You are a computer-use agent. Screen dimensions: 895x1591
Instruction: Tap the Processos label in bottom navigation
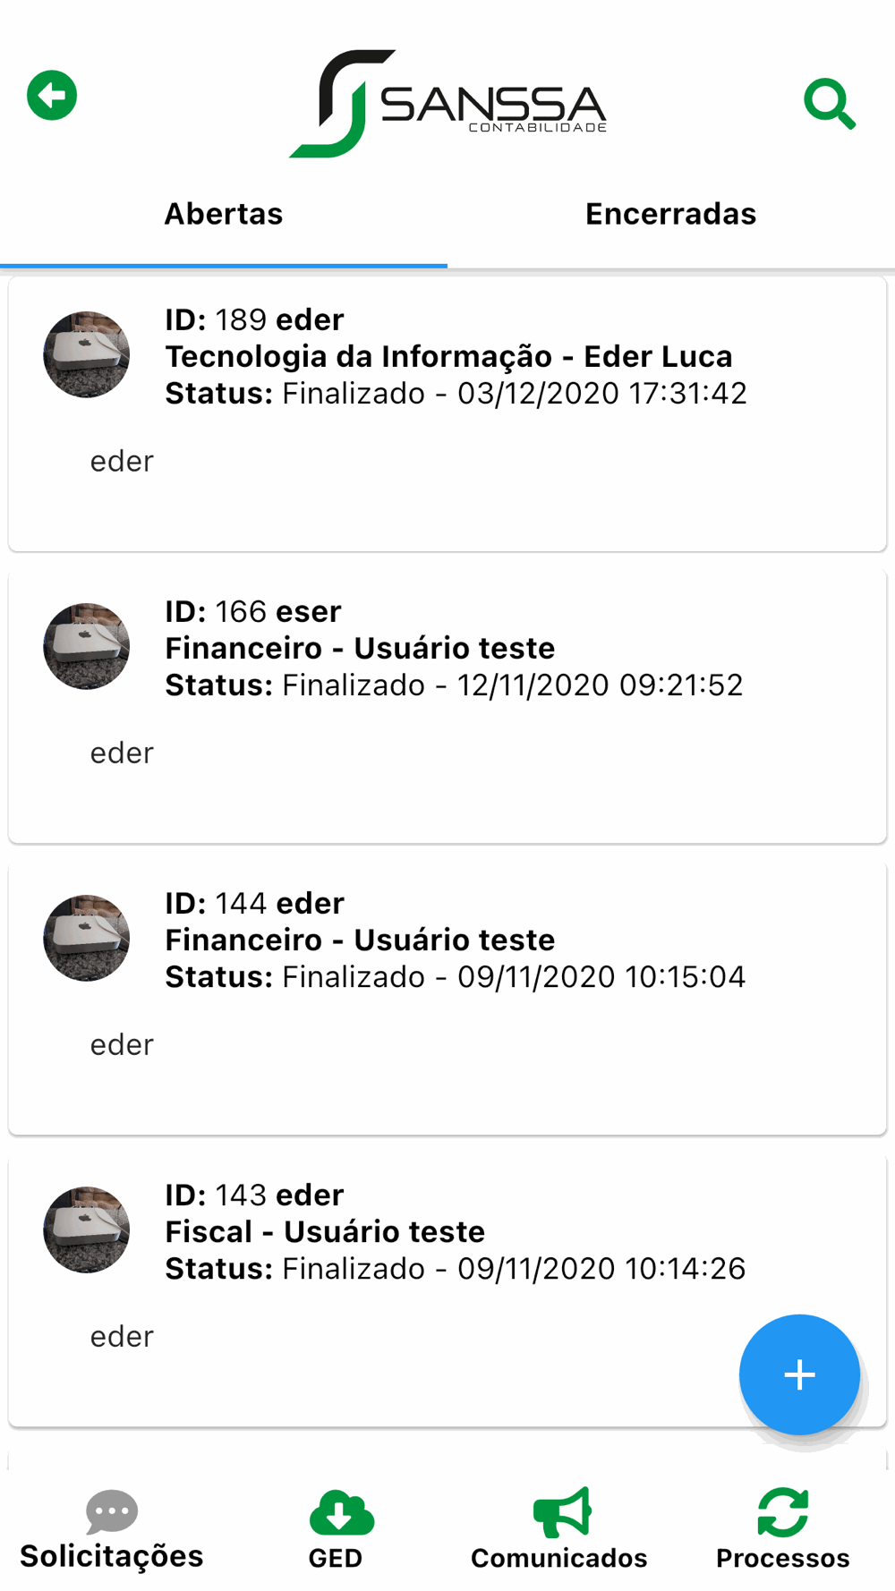(782, 1559)
